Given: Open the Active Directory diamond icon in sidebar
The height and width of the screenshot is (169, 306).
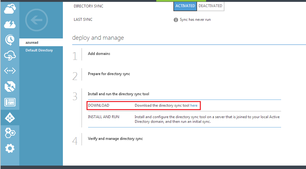Looking at the screenshot, I should (x=10, y=118).
